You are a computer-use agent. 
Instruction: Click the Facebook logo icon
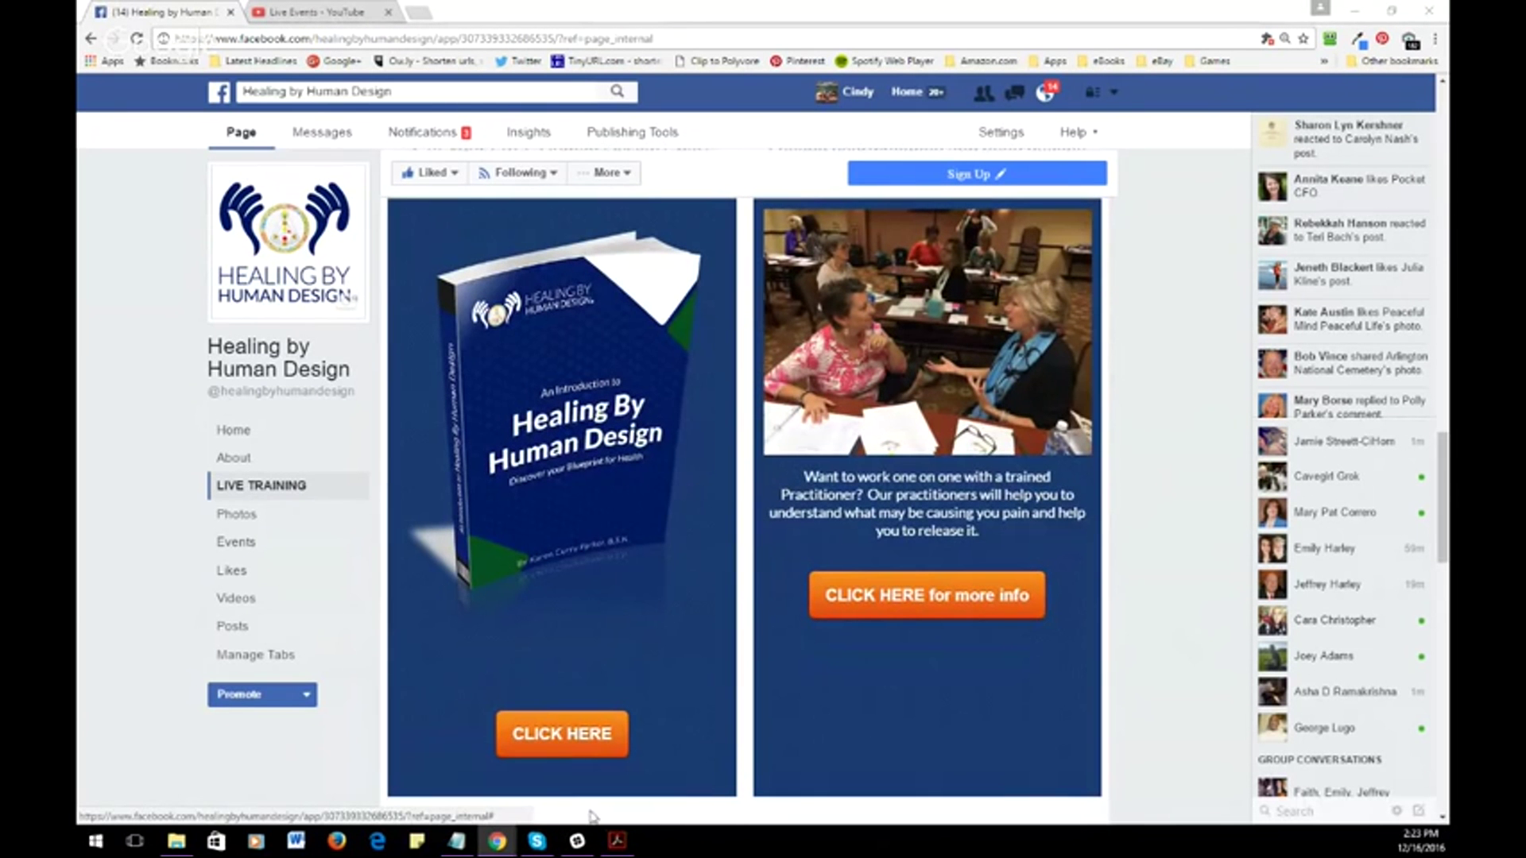(x=219, y=92)
